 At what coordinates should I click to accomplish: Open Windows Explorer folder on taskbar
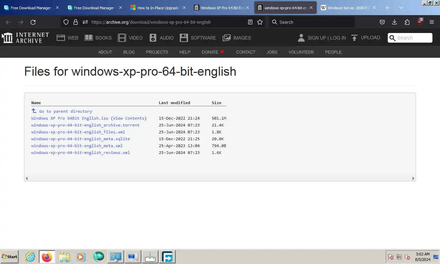coord(64,257)
